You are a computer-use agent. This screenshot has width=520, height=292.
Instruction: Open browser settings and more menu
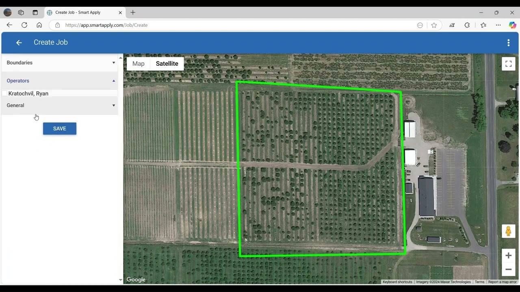498,25
